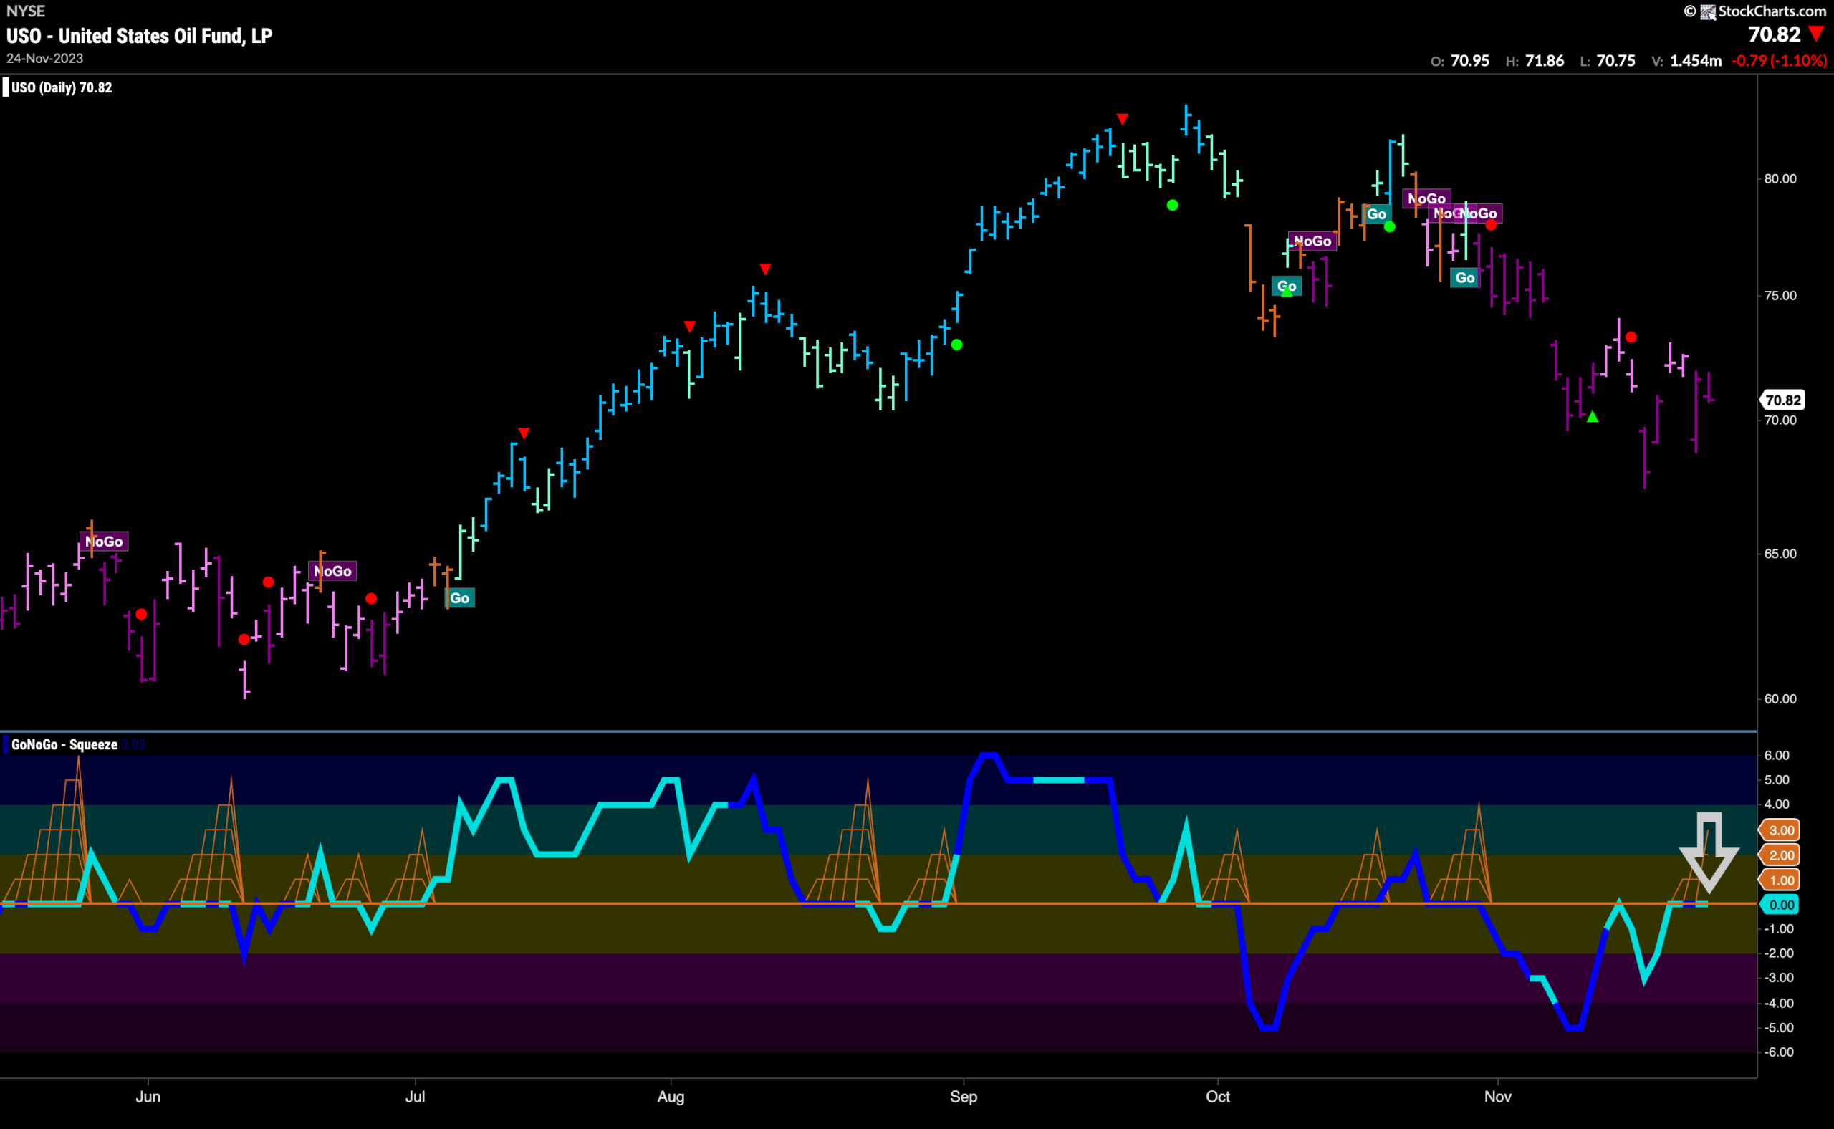1834x1129 pixels.
Task: Click the 70.82 price tag on axis
Action: [x=1782, y=400]
